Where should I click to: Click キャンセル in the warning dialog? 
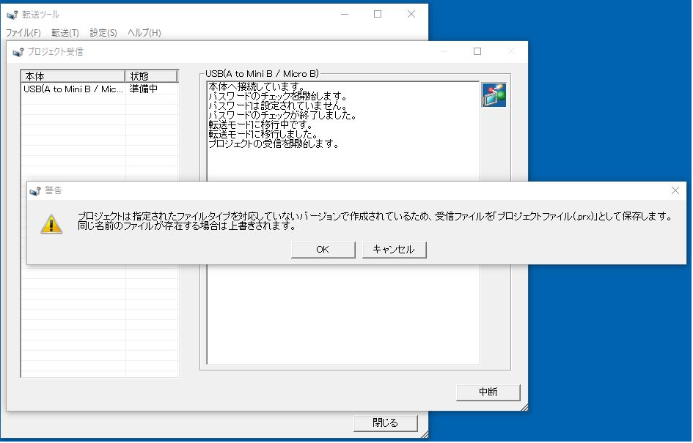point(395,250)
